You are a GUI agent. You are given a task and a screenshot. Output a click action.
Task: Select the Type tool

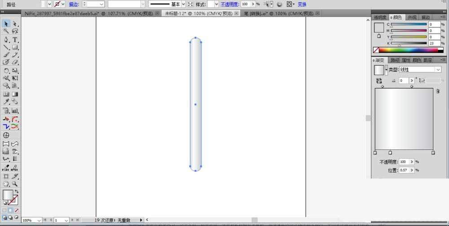coord(15,40)
